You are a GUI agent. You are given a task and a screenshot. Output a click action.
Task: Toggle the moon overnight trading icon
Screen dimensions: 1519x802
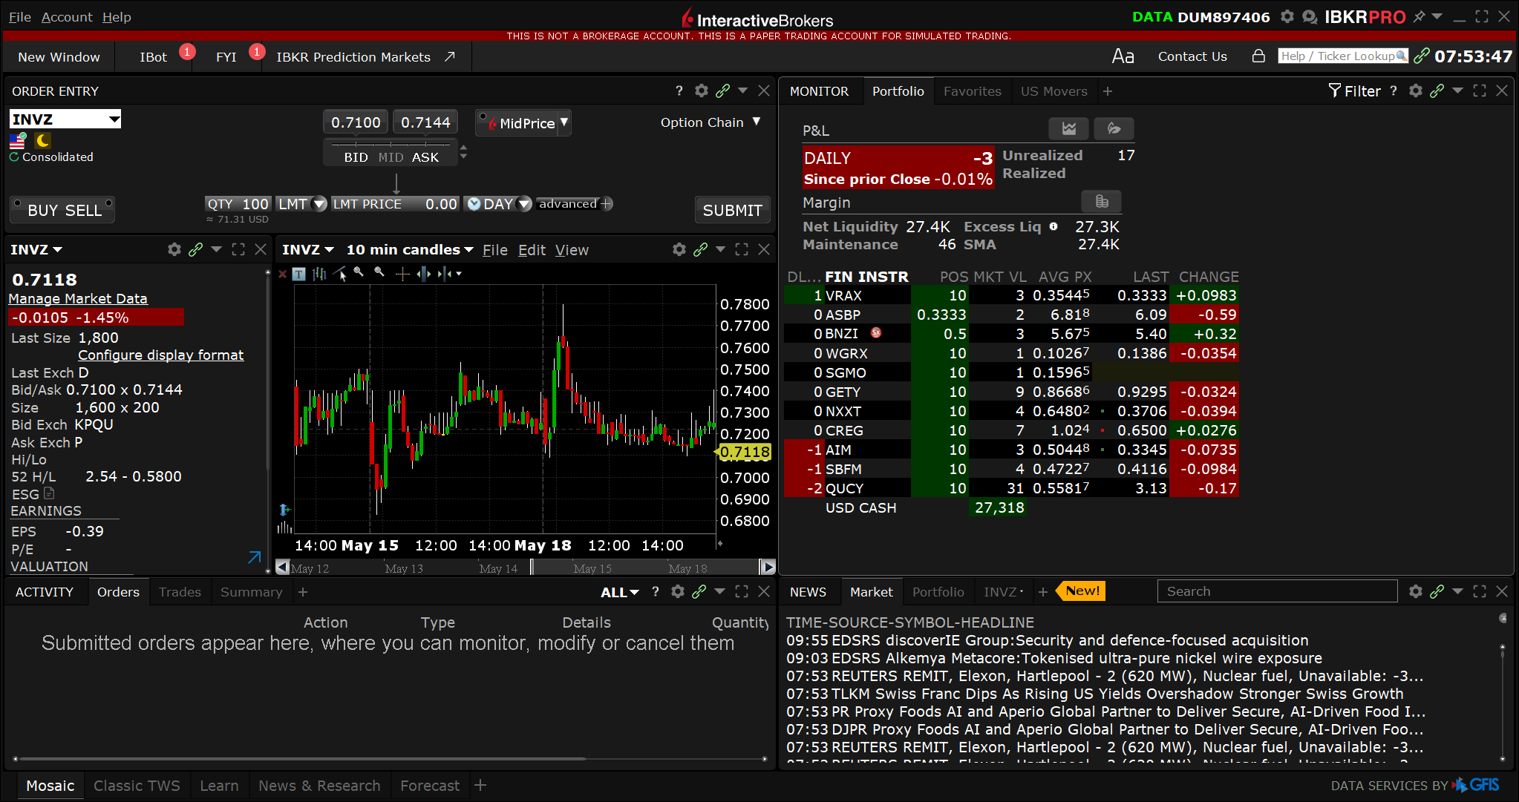pos(43,140)
